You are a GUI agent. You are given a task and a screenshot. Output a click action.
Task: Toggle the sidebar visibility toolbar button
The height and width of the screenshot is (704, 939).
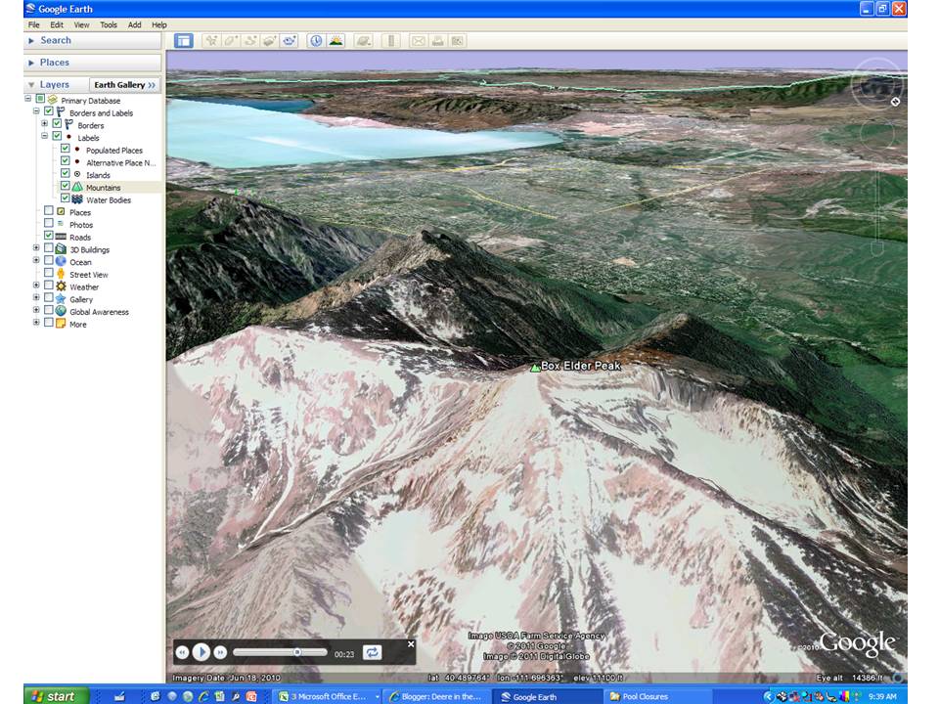point(183,41)
